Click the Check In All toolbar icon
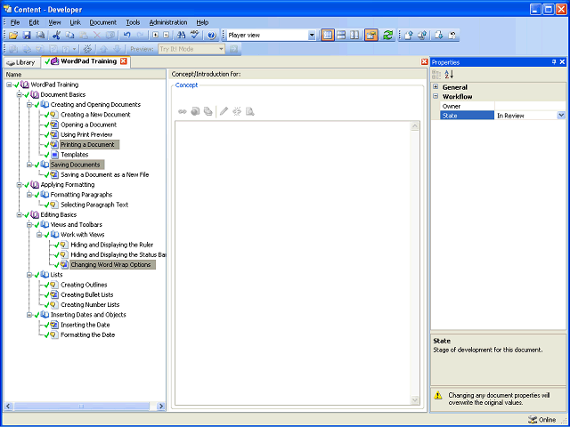Image resolution: width=570 pixels, height=427 pixels. [x=422, y=36]
